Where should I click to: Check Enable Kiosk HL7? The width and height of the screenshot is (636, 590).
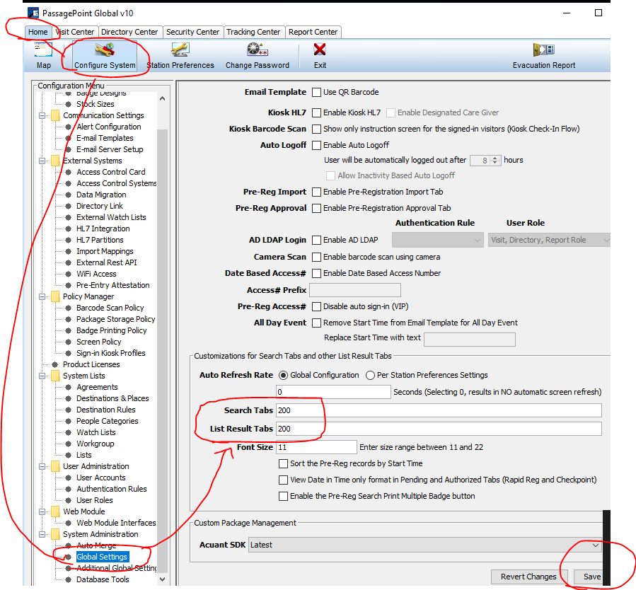pyautogui.click(x=316, y=112)
